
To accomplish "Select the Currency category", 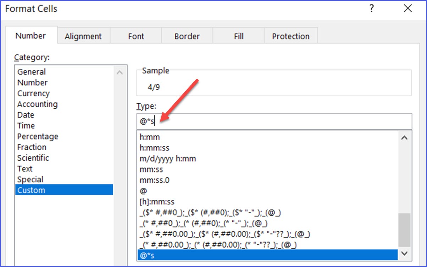I will [33, 93].
